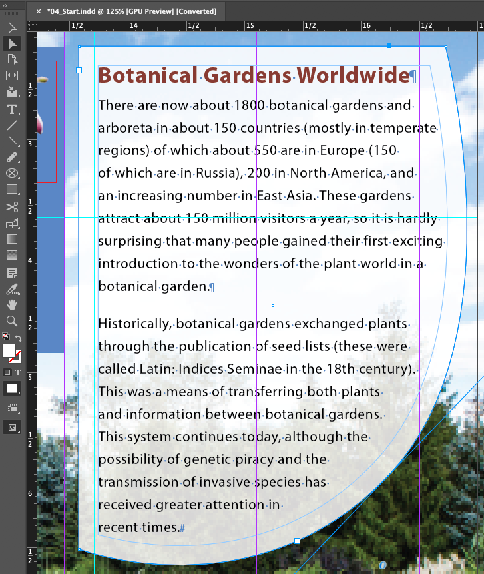The width and height of the screenshot is (484, 574).
Task: Expand the toolbar with the double-arrow
Action: point(5,5)
